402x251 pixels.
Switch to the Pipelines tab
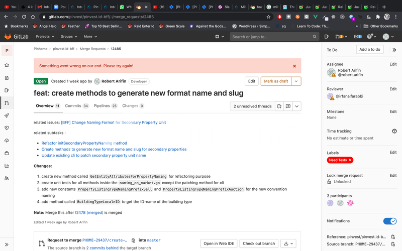tap(106, 106)
